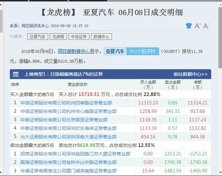The image size is (222, 176).
Task: Select buy amount 1133.39
Action: tap(148, 128)
